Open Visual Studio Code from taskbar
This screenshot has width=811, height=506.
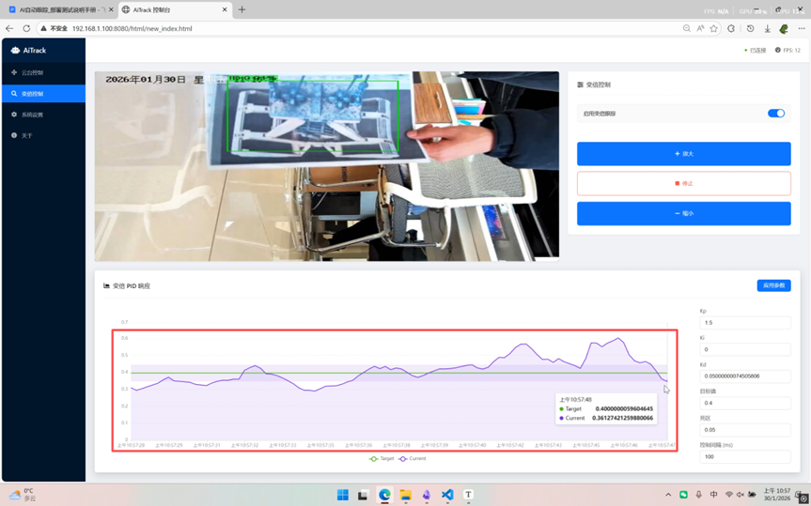coord(447,495)
